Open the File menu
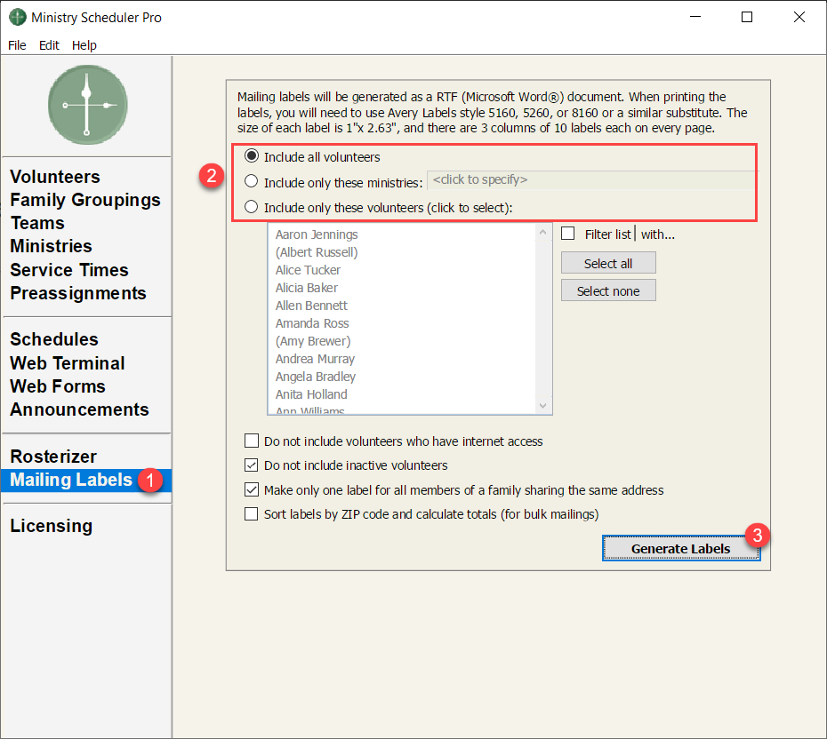 pos(17,45)
